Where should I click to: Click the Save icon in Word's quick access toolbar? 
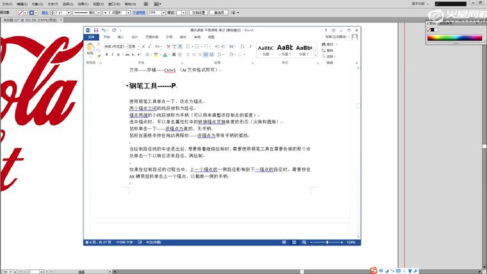[95, 30]
